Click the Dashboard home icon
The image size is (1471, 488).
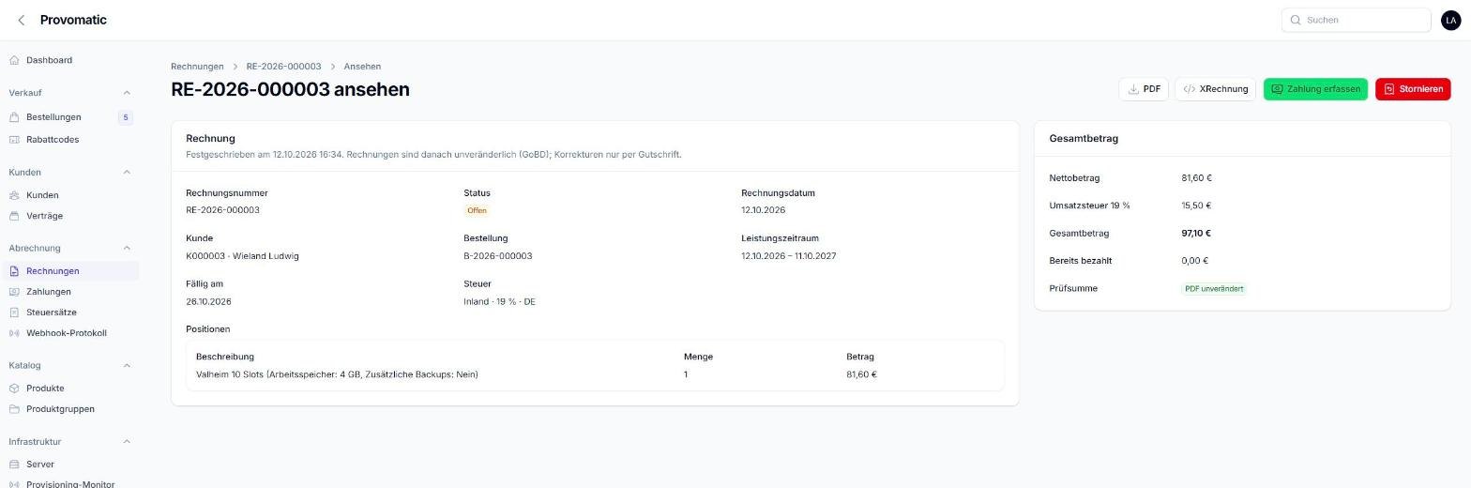pyautogui.click(x=14, y=60)
